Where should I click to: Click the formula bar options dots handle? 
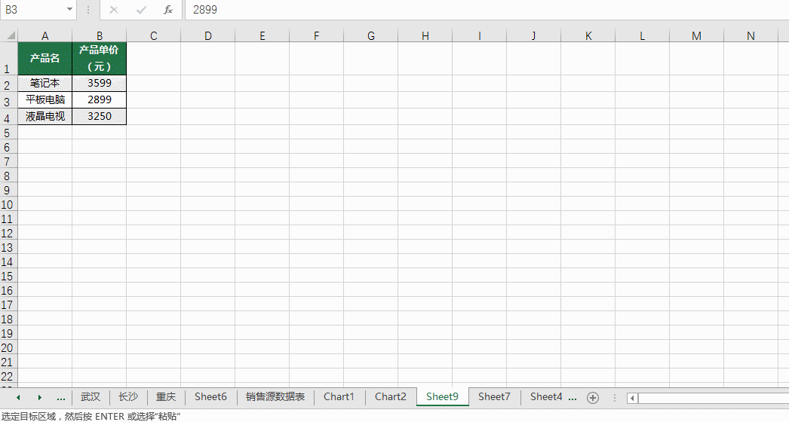click(88, 10)
